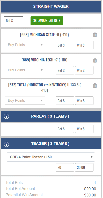Click the Parlay Bet $ field
103x198 pixels.
65,129
